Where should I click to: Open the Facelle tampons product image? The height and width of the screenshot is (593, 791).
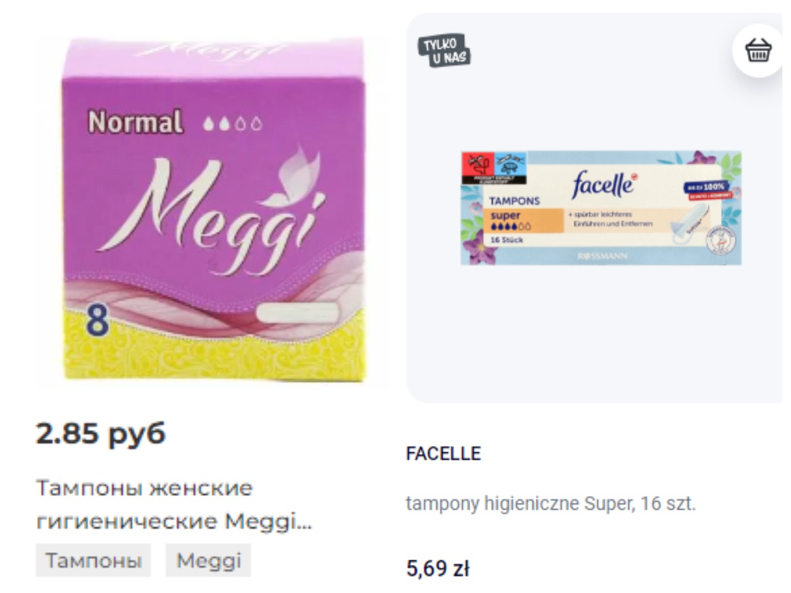pos(601,208)
